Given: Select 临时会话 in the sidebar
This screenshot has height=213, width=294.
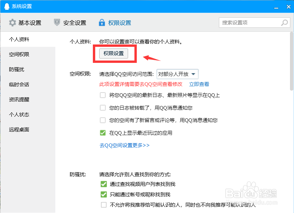Looking at the screenshot, I should 28,85.
